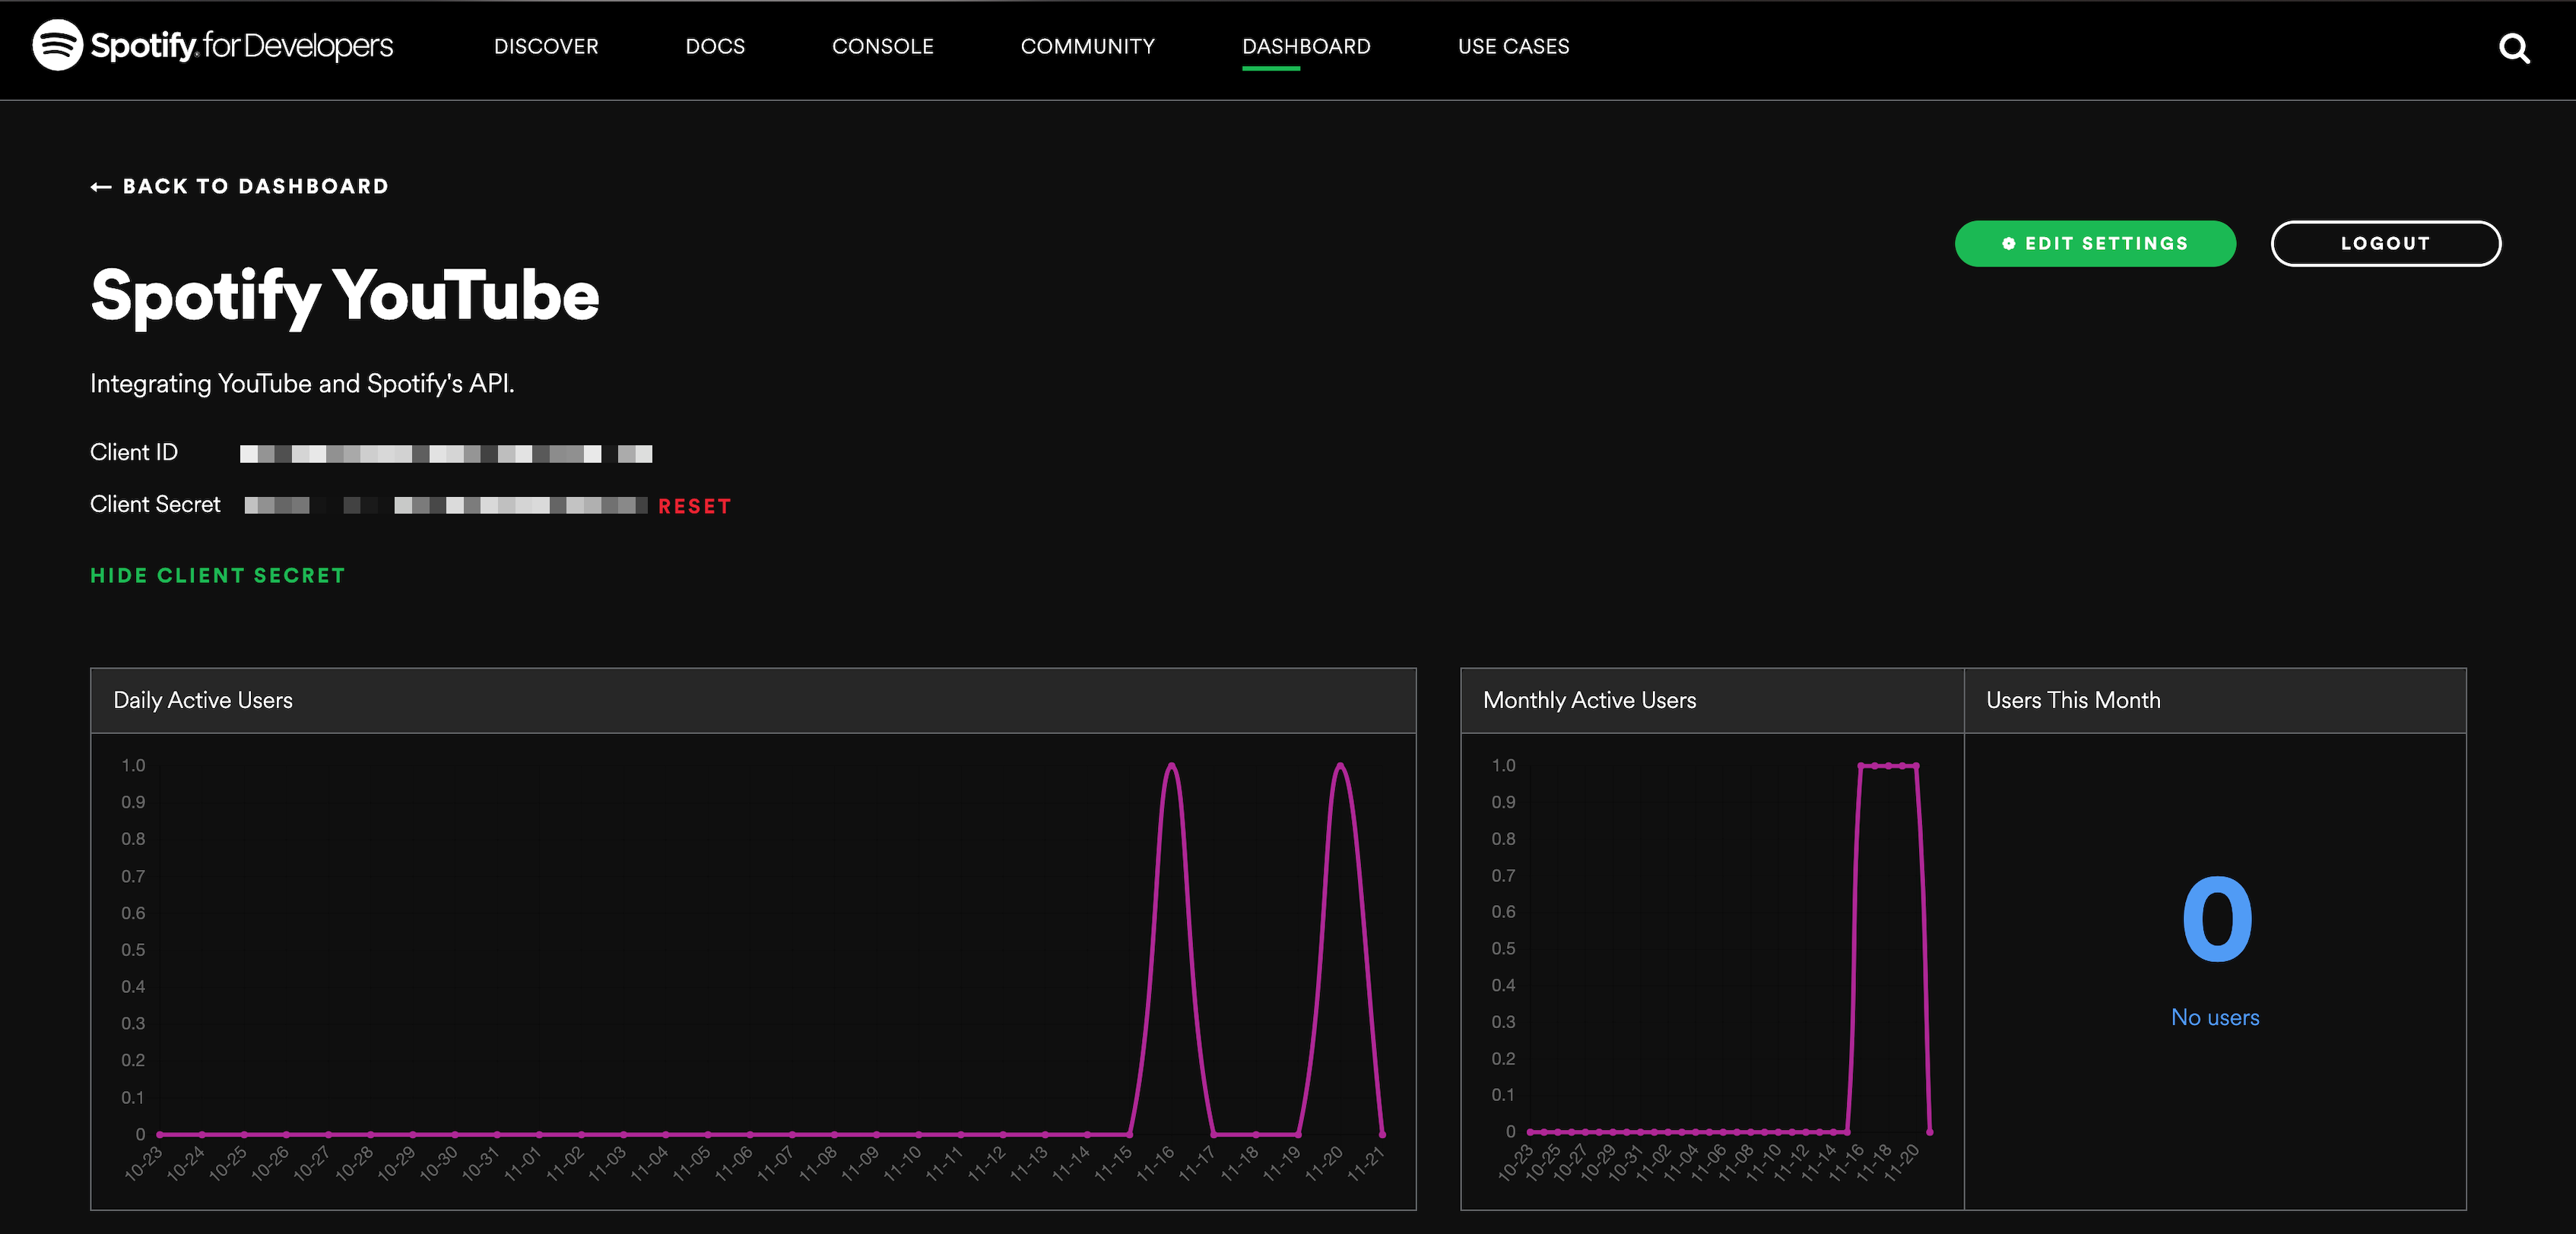Open the Use Cases page
Screen dimensions: 2576x1234
[1513, 46]
